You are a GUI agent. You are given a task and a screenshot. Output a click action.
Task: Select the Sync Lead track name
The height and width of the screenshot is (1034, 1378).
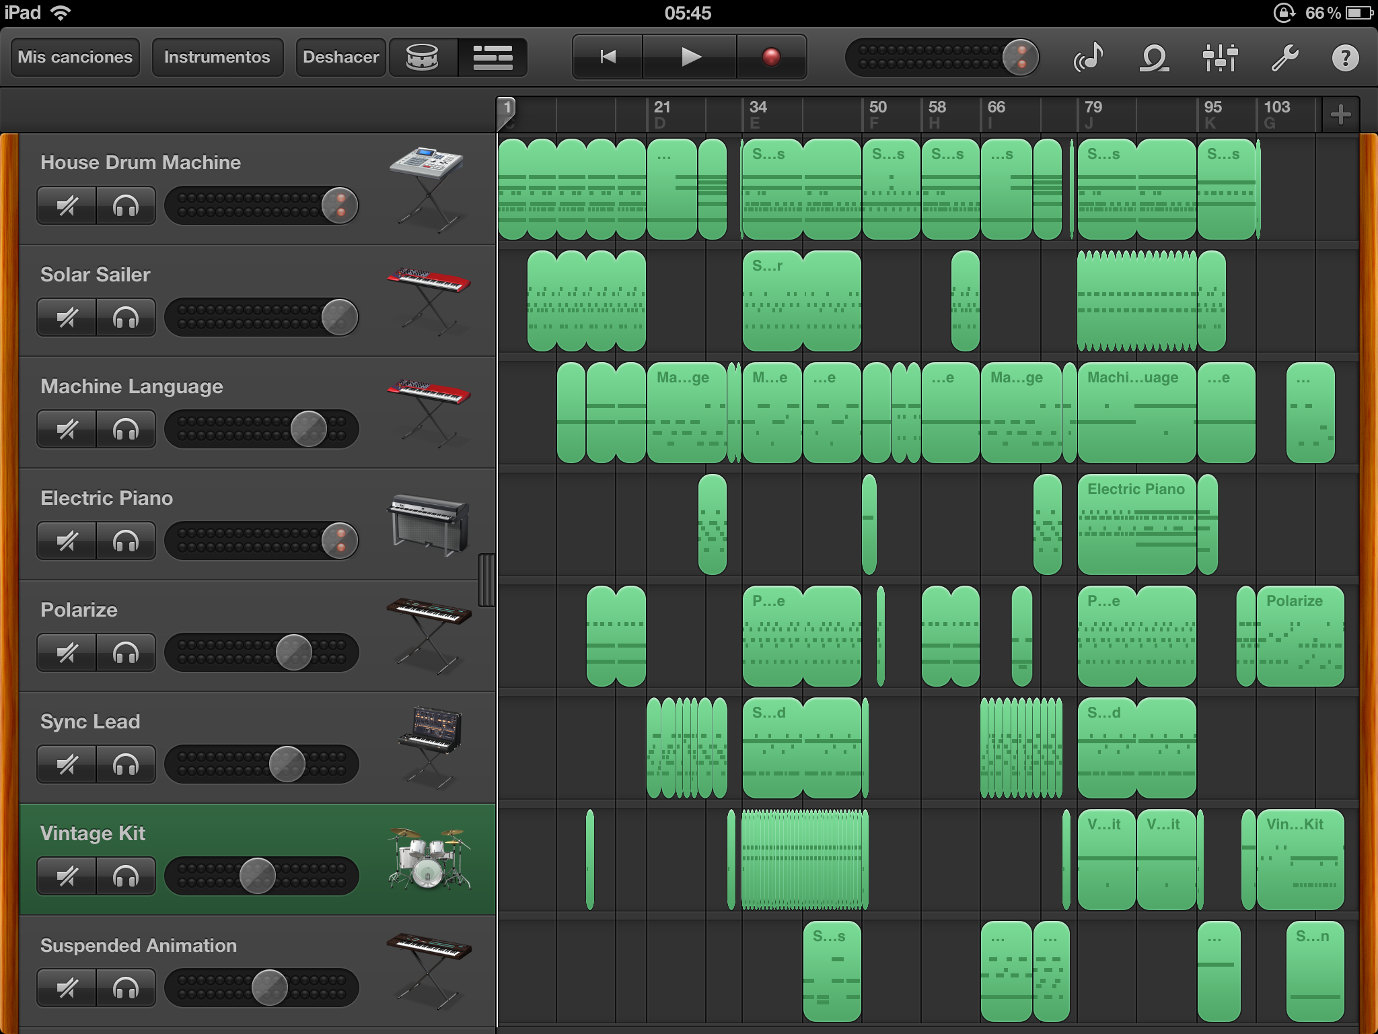click(90, 722)
